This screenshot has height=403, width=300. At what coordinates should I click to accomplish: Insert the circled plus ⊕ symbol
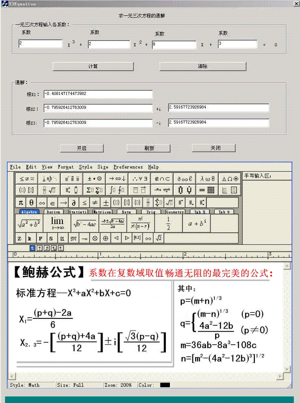coord(105,239)
